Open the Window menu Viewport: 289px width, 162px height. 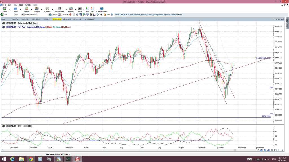coord(28,5)
